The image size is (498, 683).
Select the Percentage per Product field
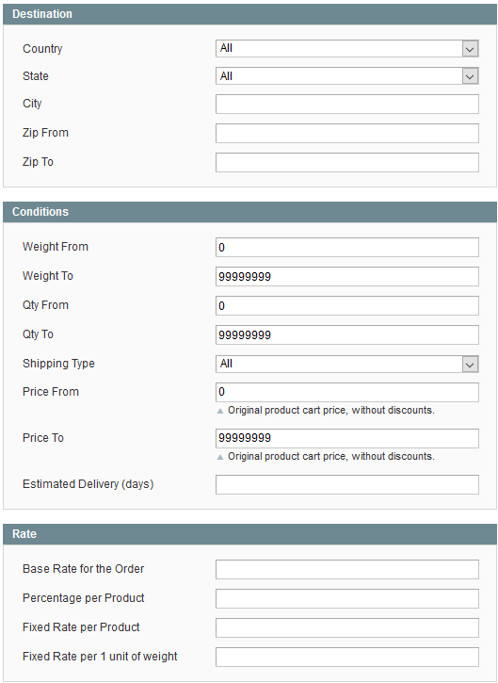point(347,598)
